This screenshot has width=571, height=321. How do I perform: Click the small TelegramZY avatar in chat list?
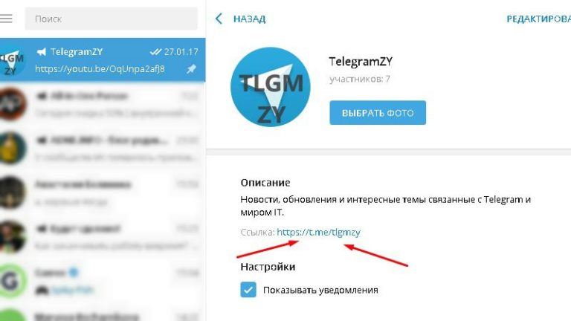[12, 61]
